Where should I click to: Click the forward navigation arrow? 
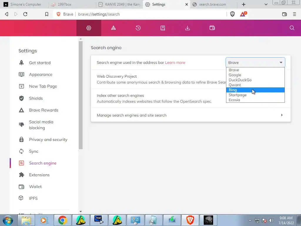(x=16, y=14)
